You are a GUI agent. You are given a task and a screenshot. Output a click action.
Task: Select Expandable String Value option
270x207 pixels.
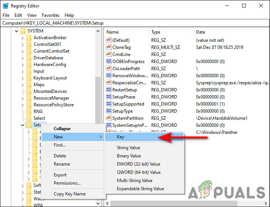click(x=144, y=189)
